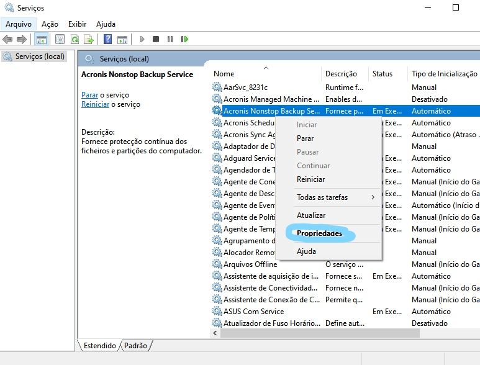Click gear icon of Agente de Even
Viewport: 480px width, 365px height.
(x=217, y=205)
